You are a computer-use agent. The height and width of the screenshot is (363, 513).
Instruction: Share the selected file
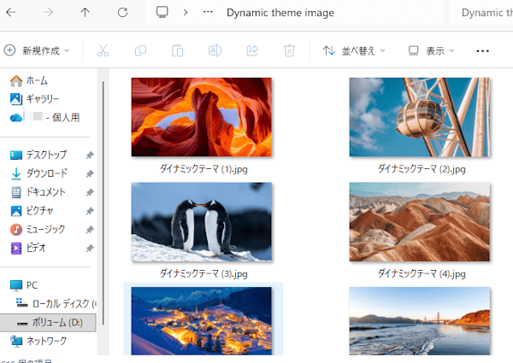tap(252, 50)
